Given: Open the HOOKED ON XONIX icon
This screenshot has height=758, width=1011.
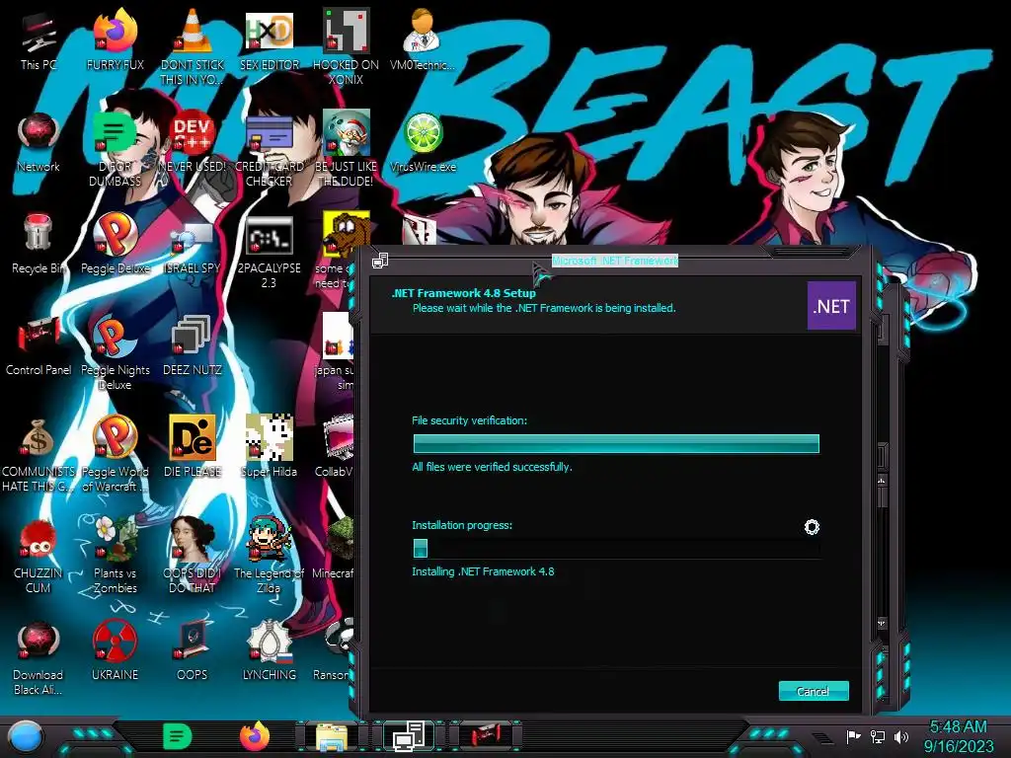Looking at the screenshot, I should tap(346, 31).
